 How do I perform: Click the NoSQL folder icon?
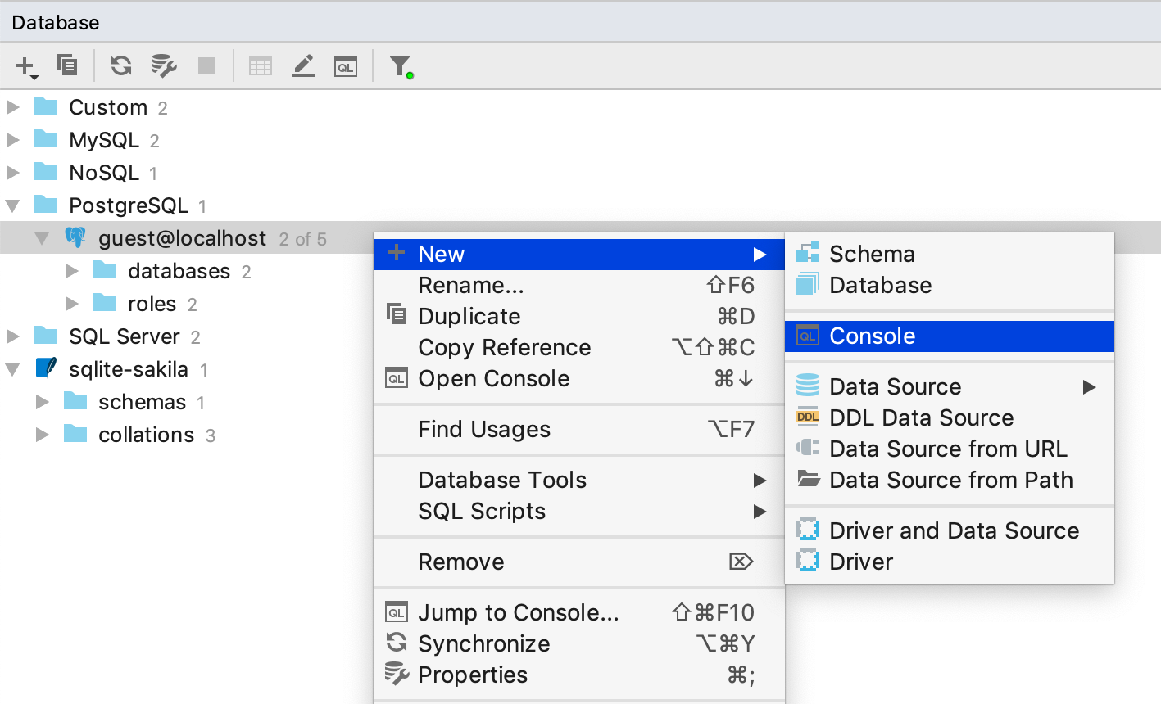46,172
